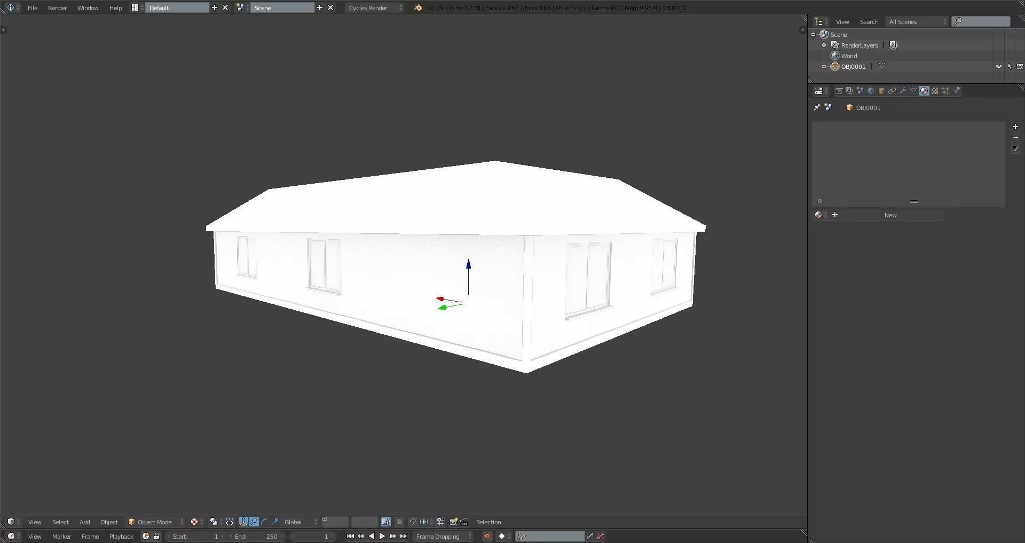The width and height of the screenshot is (1025, 543).
Task: Click the Constraints chain-link tab icon
Action: (x=892, y=91)
